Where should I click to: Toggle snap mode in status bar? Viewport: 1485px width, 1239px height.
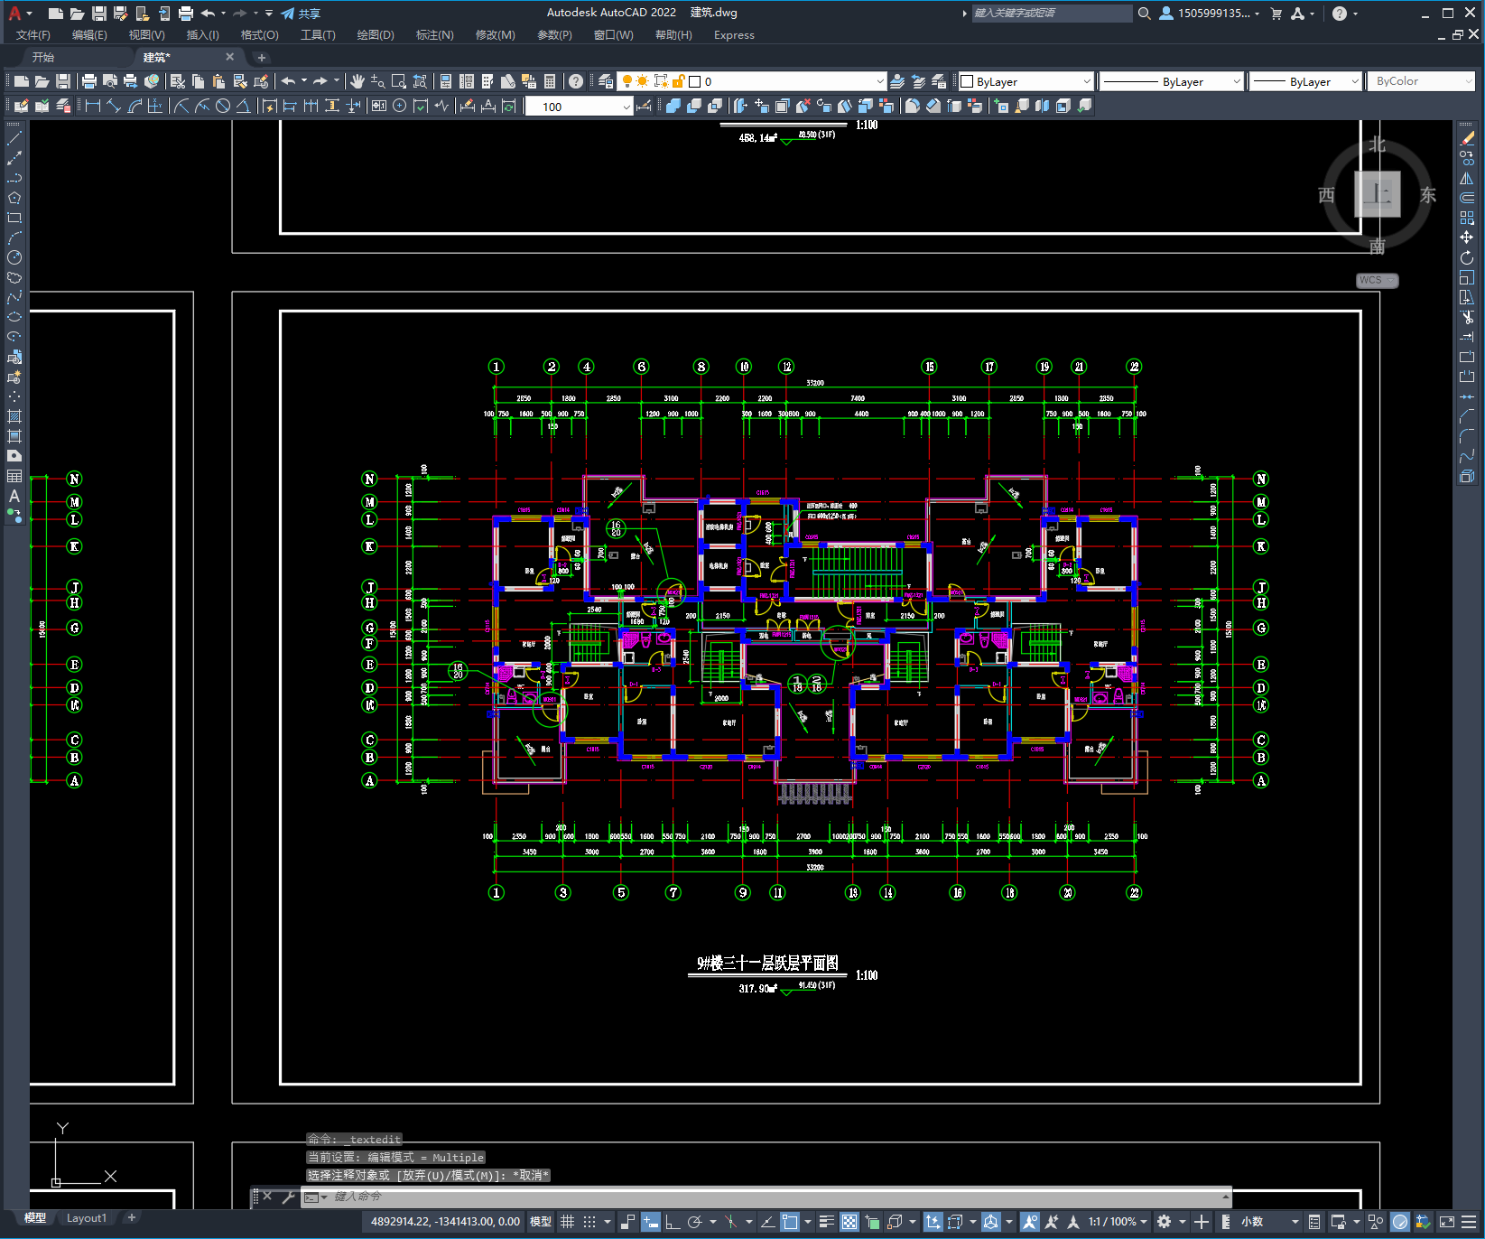pos(589,1222)
